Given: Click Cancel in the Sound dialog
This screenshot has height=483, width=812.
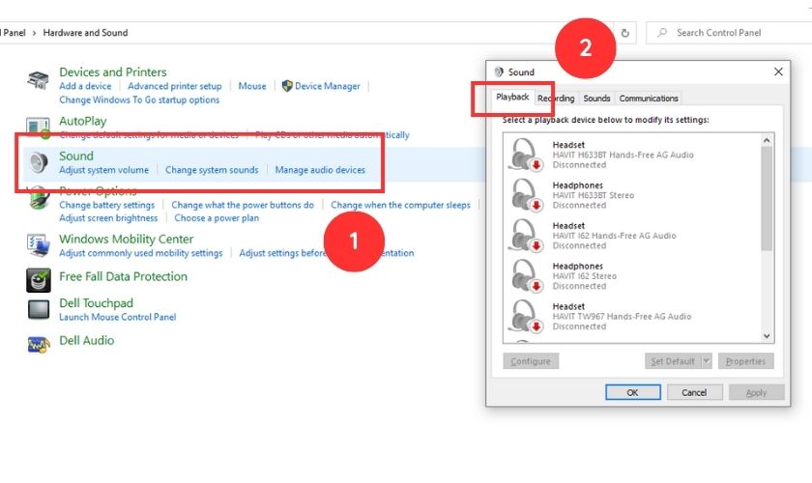Looking at the screenshot, I should click(694, 392).
